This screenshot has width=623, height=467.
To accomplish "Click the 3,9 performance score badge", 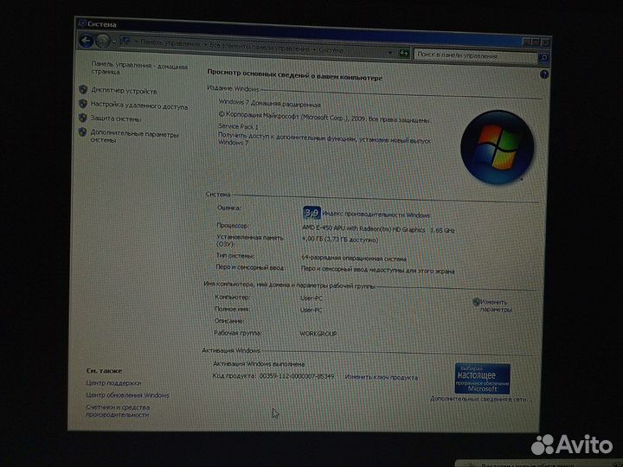I will 311,212.
